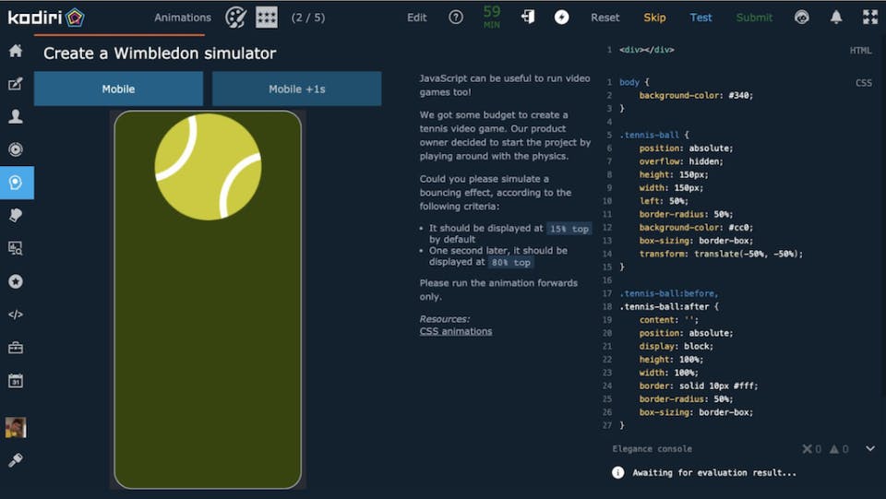Viewport: 886px width, 499px height.
Task: Click the (2 / 5) progress indicator
Action: pos(308,18)
